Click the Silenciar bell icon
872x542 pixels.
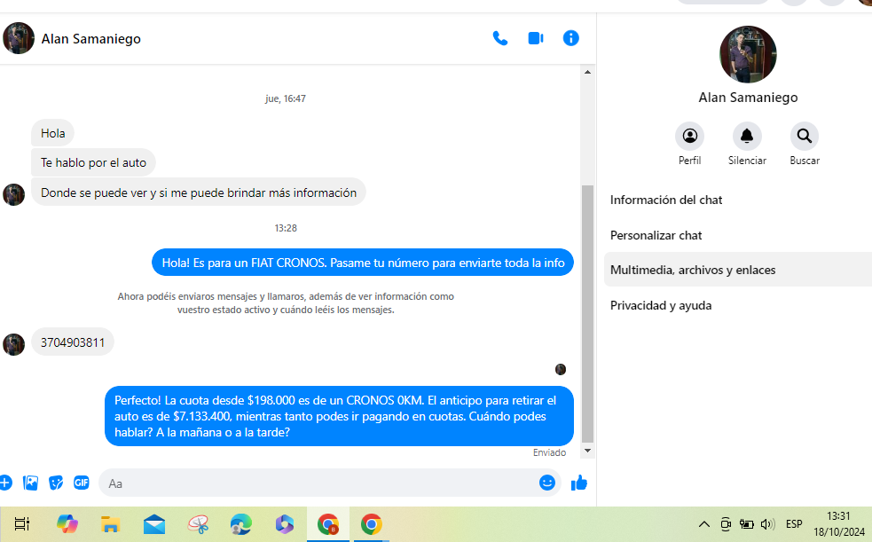pyautogui.click(x=747, y=137)
